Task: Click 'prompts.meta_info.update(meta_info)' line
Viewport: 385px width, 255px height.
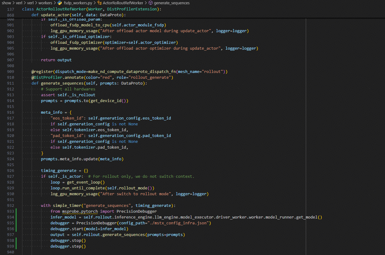Action: [x=82, y=159]
